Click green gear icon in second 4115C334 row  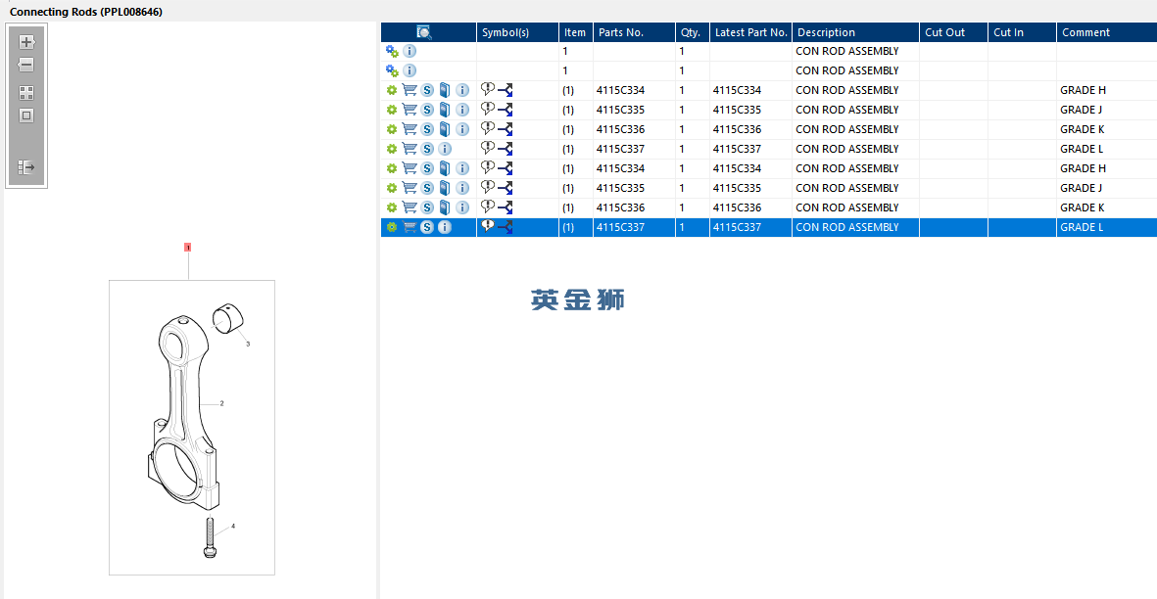coord(392,168)
